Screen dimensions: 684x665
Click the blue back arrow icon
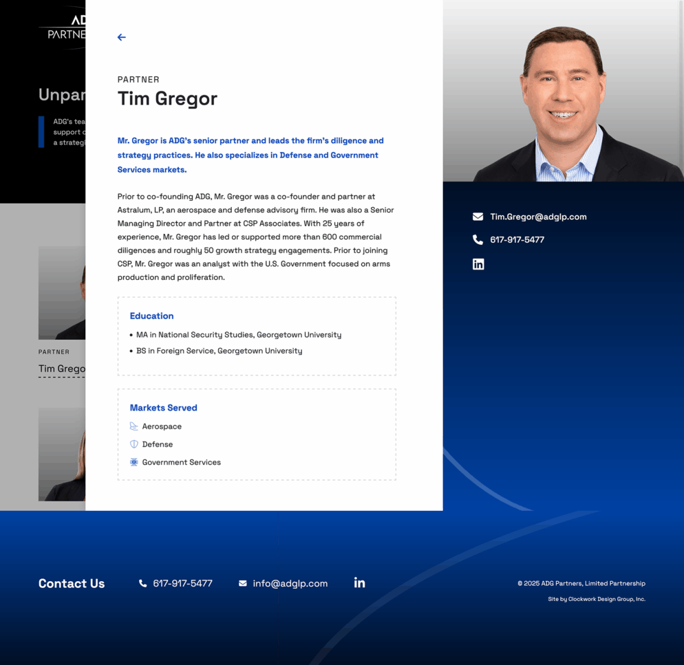(x=122, y=38)
